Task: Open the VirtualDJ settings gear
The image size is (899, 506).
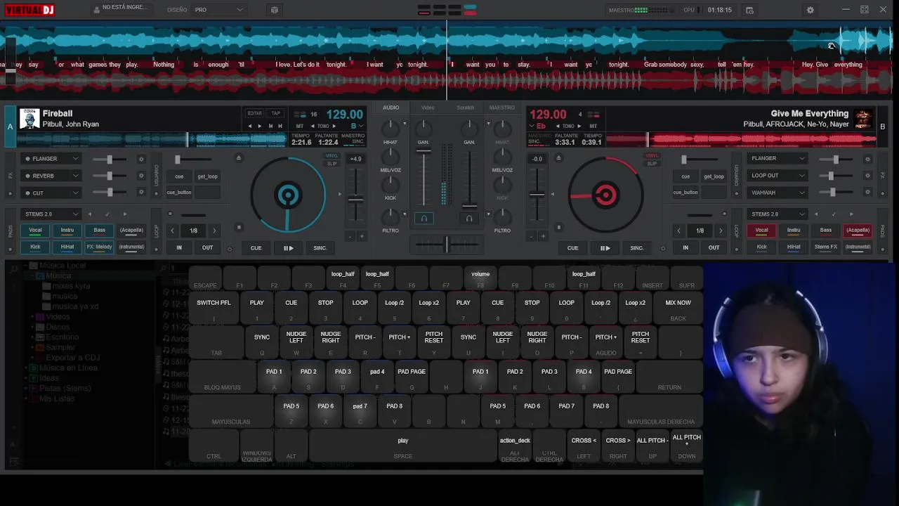Action: click(810, 10)
